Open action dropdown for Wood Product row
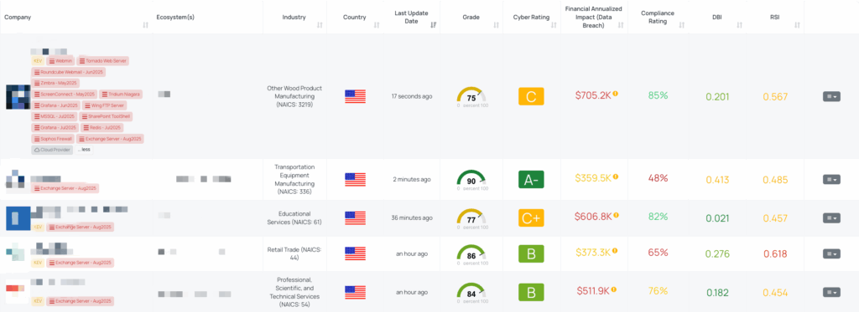 coord(831,97)
